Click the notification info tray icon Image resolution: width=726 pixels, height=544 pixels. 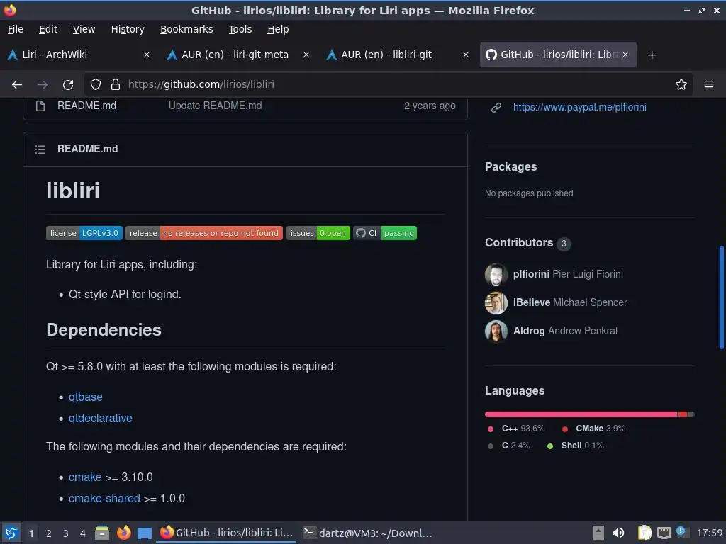pyautogui.click(x=682, y=532)
